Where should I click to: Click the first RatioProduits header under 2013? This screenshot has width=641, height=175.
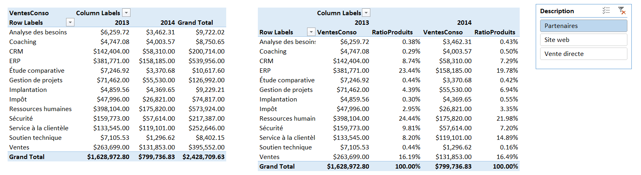pyautogui.click(x=392, y=32)
